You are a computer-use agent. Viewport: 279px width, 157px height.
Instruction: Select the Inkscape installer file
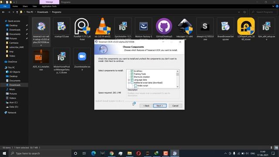tap(184, 28)
